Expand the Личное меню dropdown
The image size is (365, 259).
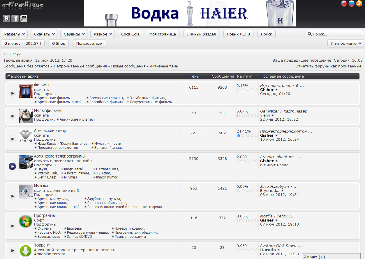[x=346, y=43]
